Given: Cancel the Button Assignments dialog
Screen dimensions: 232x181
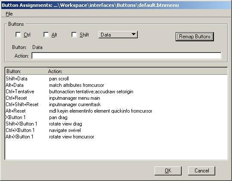Looking at the screenshot, I should pyautogui.click(x=201, y=171).
